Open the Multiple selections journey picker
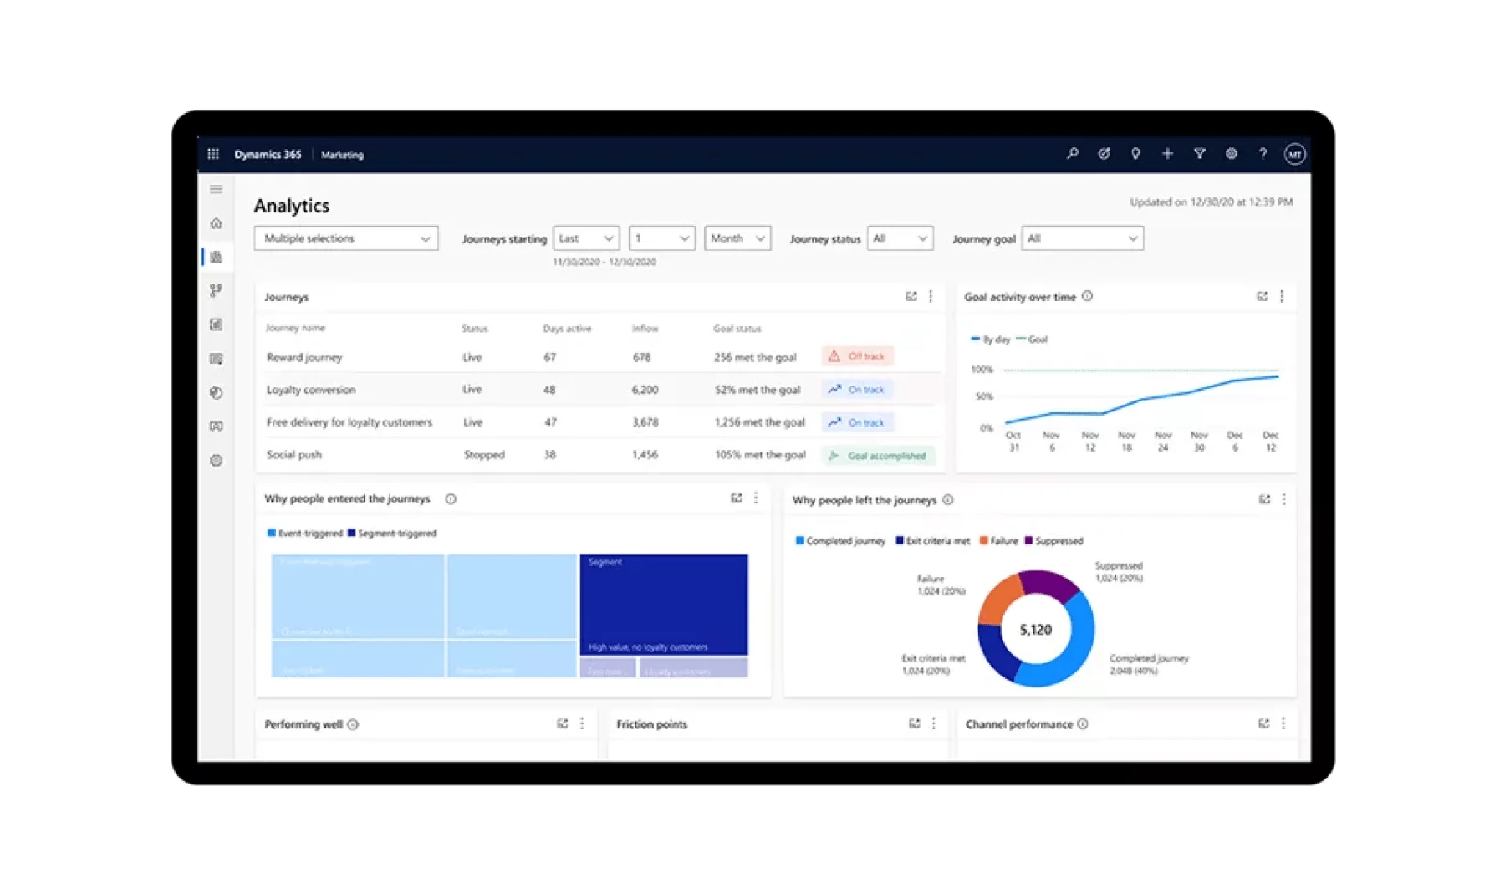Image resolution: width=1505 pixels, height=894 pixels. tap(345, 238)
